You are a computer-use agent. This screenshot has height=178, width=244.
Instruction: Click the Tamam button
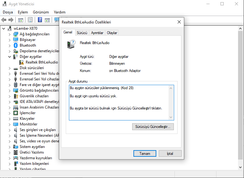145,153
